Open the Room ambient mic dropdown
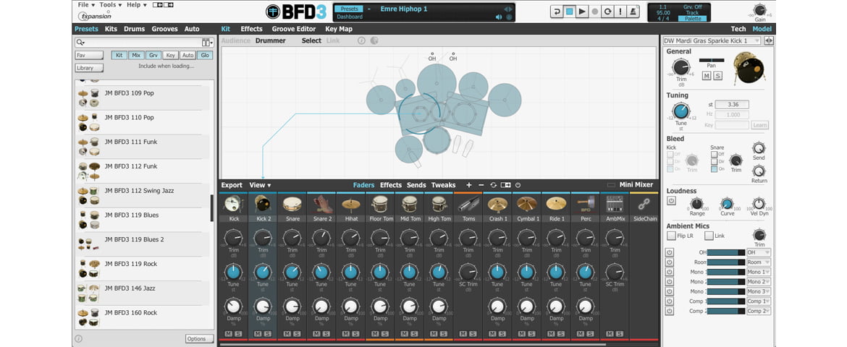The image size is (847, 347). 759,262
